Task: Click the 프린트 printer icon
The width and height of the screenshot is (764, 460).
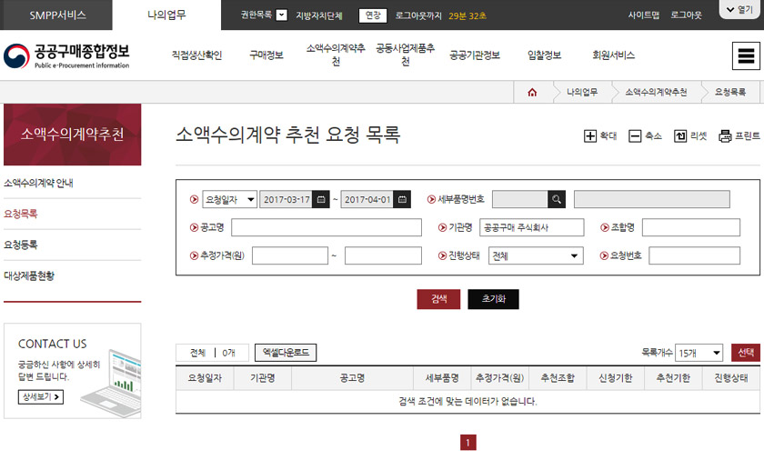Action: (x=725, y=136)
